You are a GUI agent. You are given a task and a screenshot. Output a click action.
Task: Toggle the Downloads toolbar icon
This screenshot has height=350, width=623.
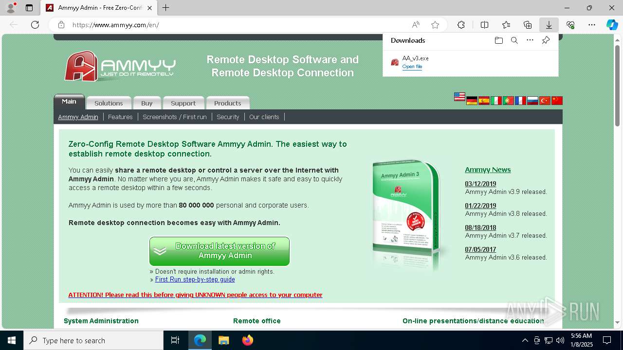pyautogui.click(x=549, y=25)
